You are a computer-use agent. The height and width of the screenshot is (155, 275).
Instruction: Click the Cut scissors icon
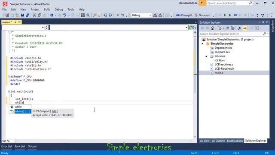[x=34, y=15]
